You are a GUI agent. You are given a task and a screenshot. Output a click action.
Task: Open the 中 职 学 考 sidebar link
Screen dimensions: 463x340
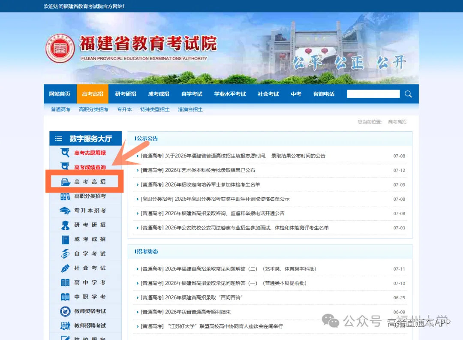pos(90,297)
